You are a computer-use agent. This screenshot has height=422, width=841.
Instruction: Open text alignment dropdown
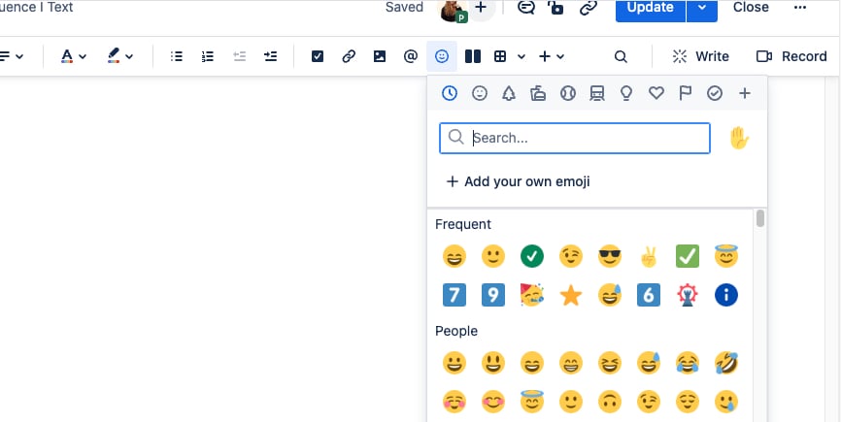12,56
